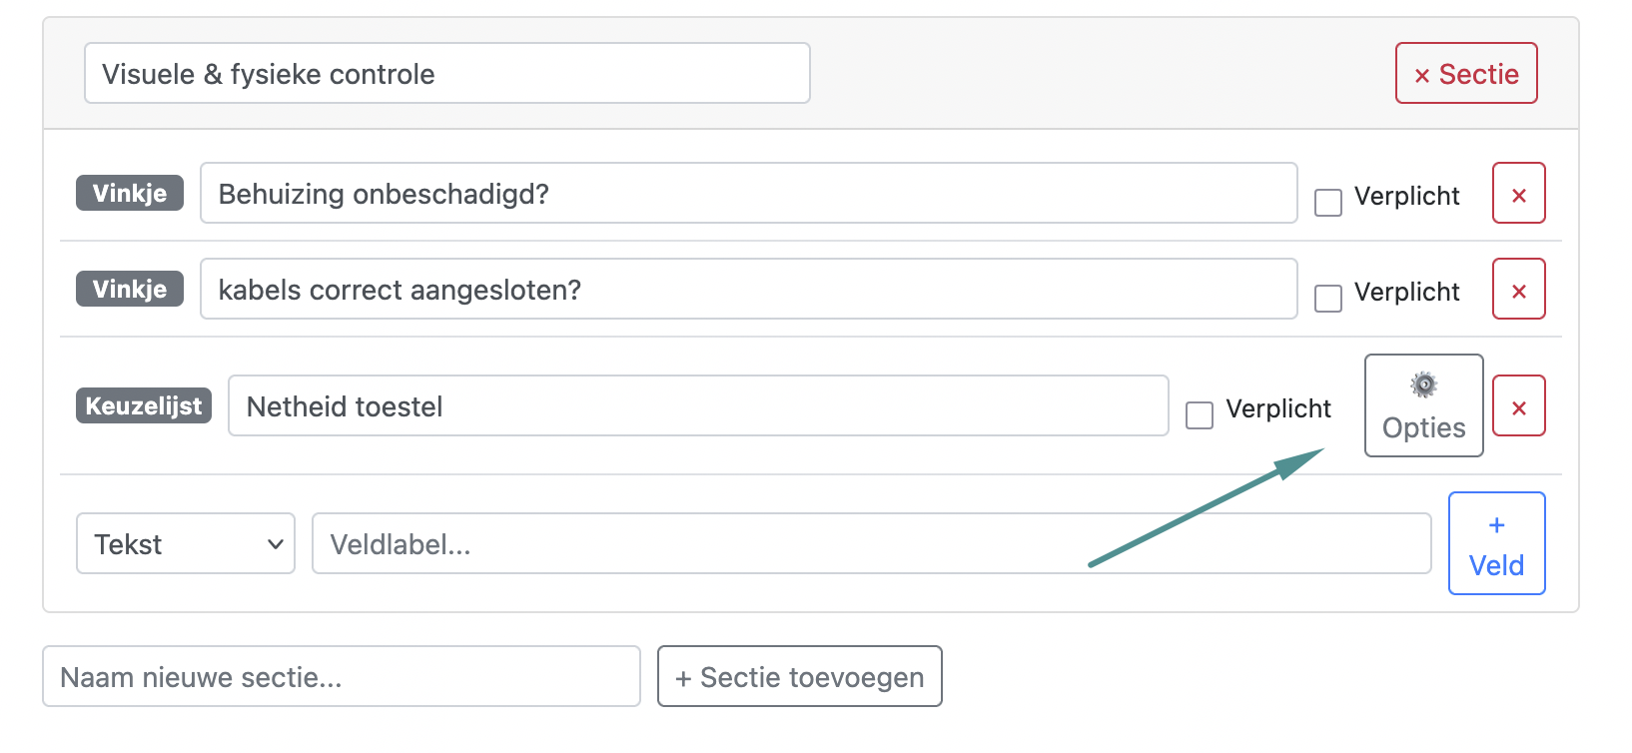This screenshot has width=1632, height=753.
Task: Click the Vinkje badge of Behuizing row
Action: [x=130, y=193]
